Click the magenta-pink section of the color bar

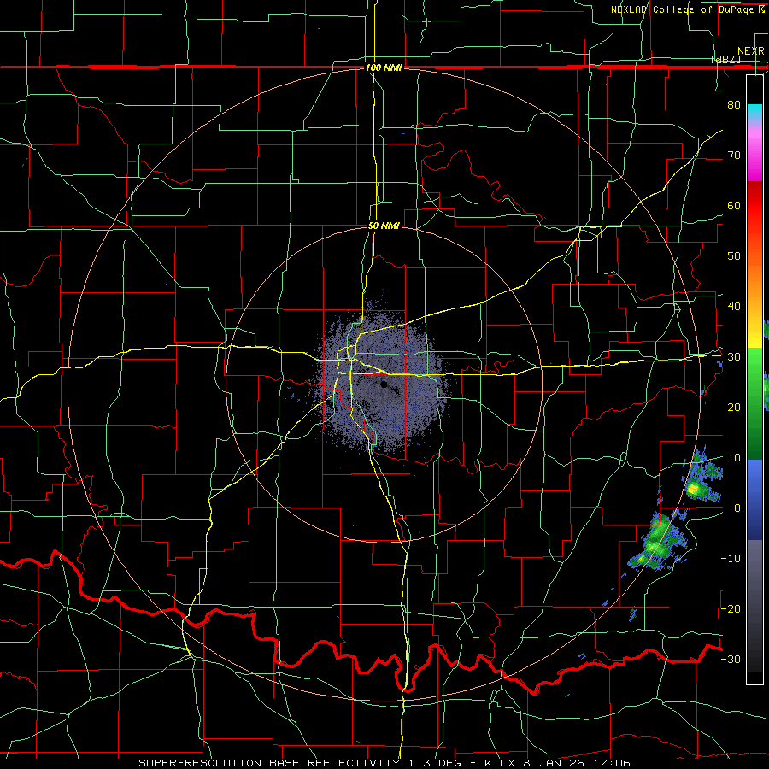(x=754, y=155)
